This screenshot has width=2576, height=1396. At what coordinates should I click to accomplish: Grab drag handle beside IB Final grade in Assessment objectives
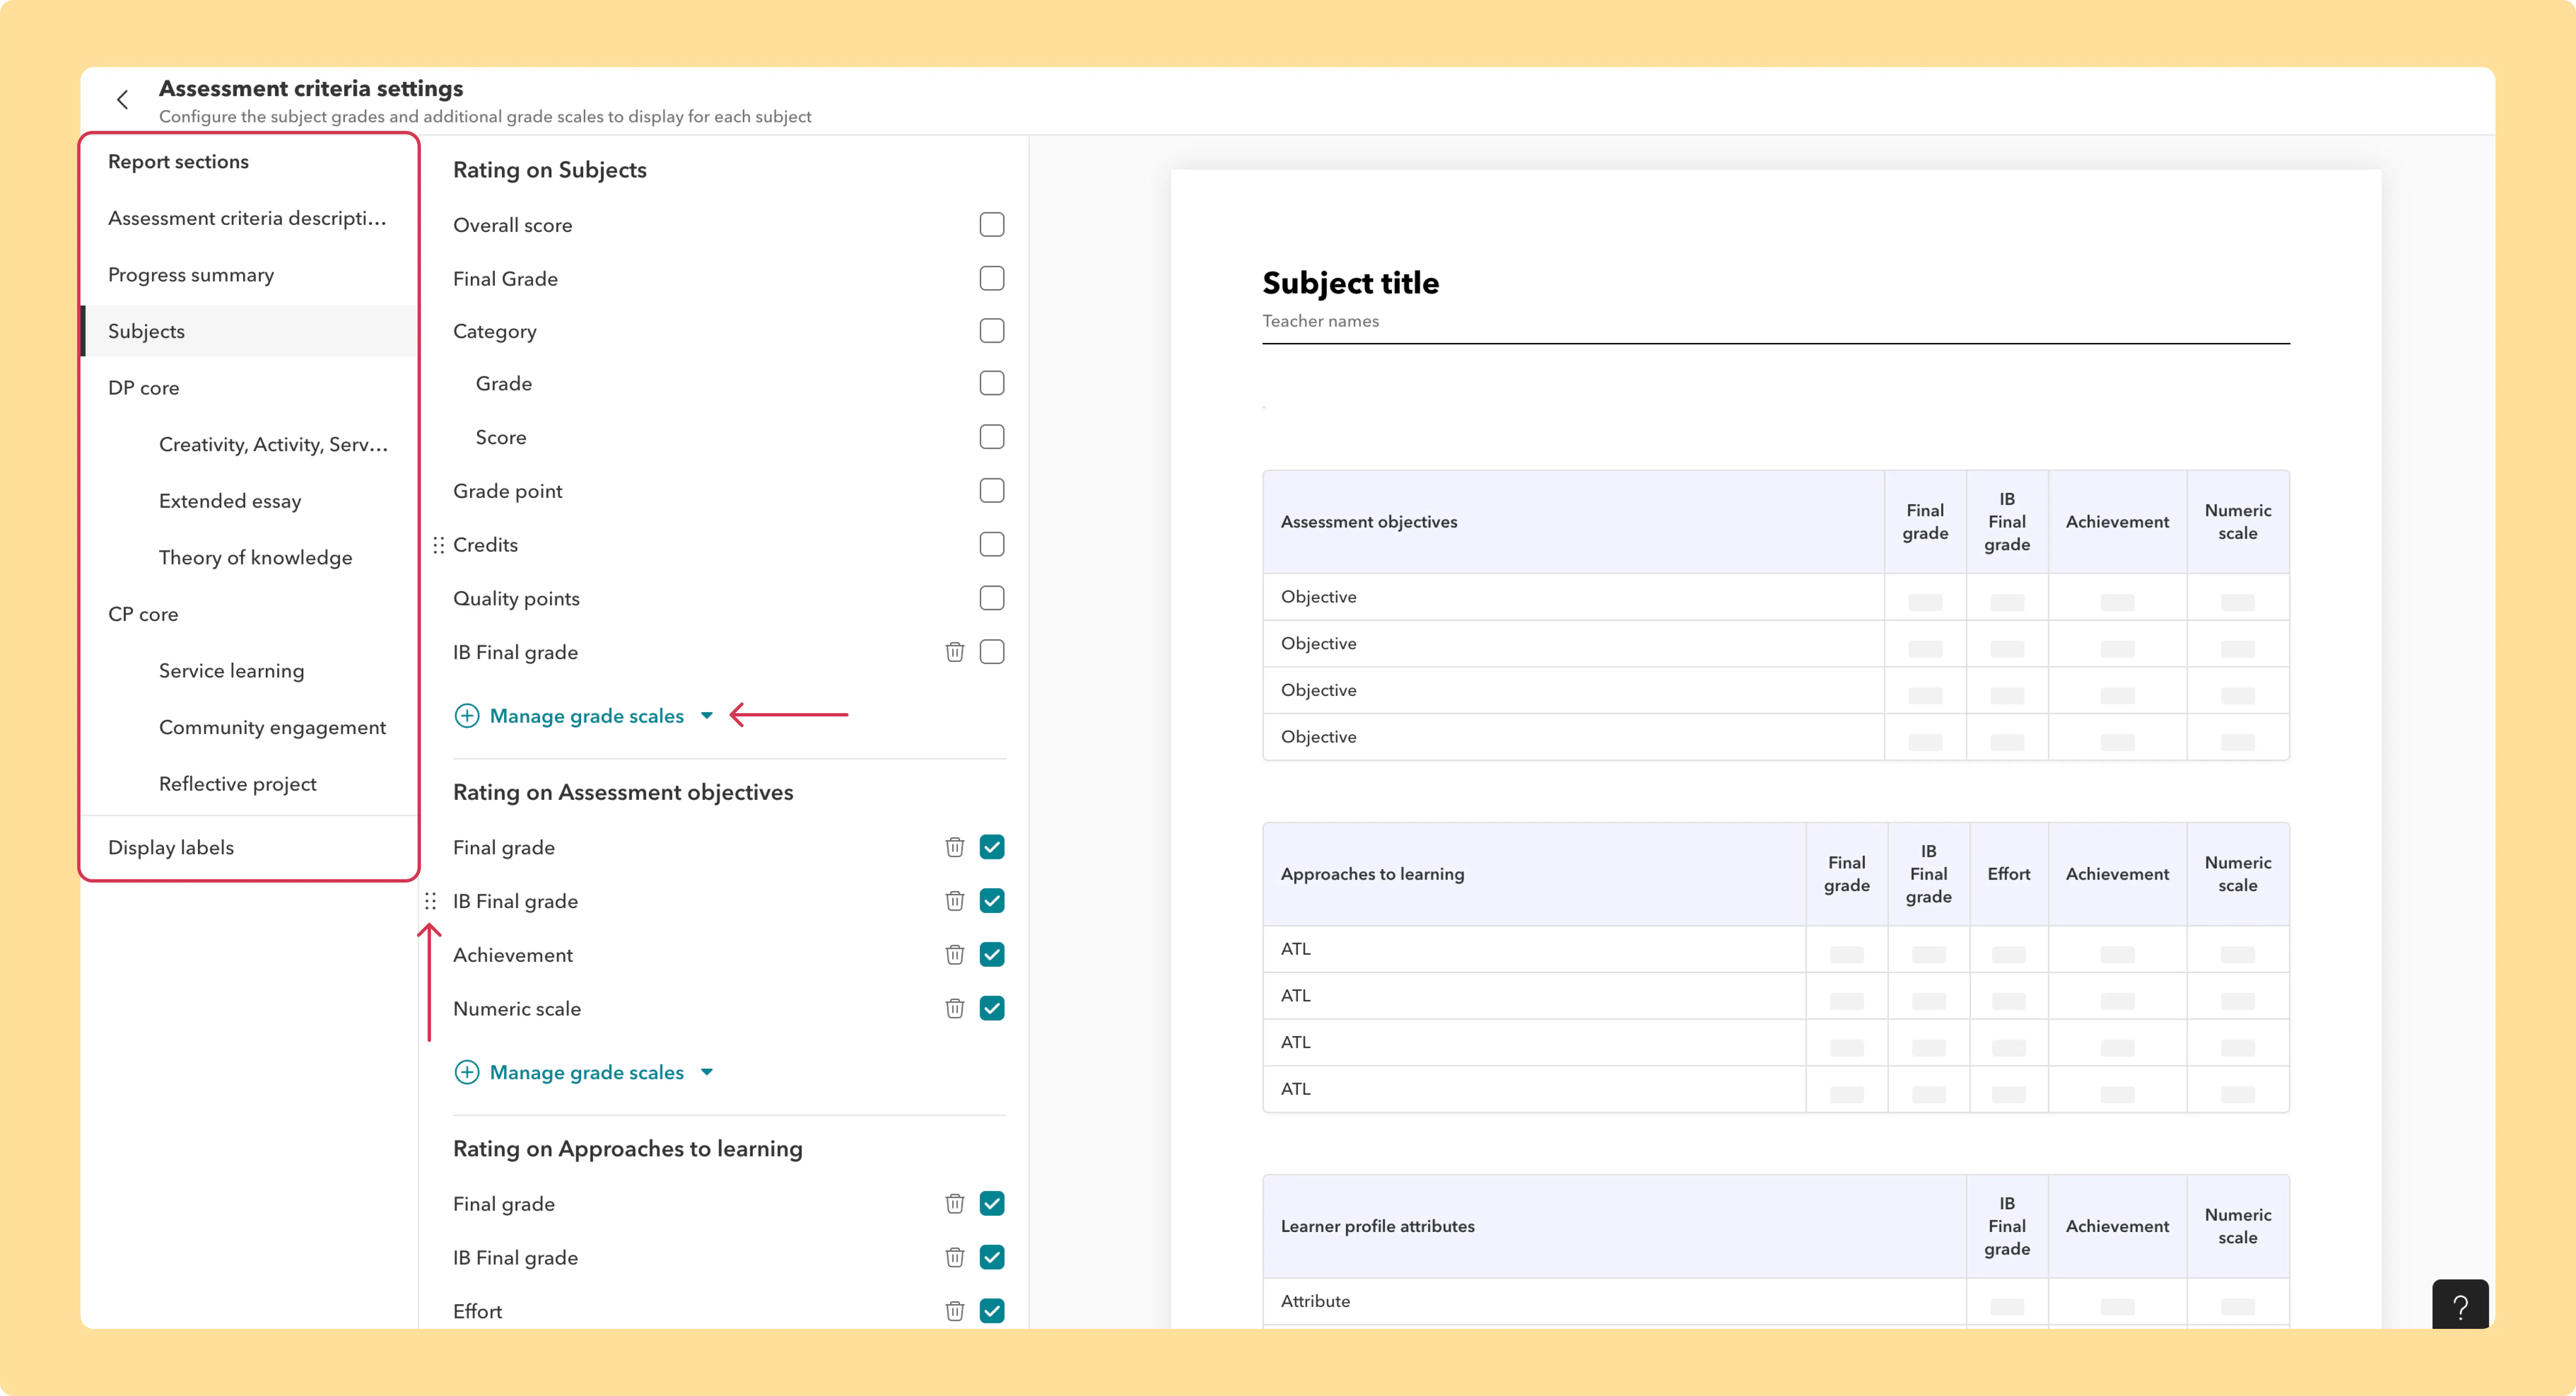430,901
